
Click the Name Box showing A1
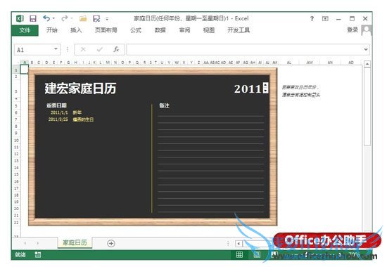33,50
